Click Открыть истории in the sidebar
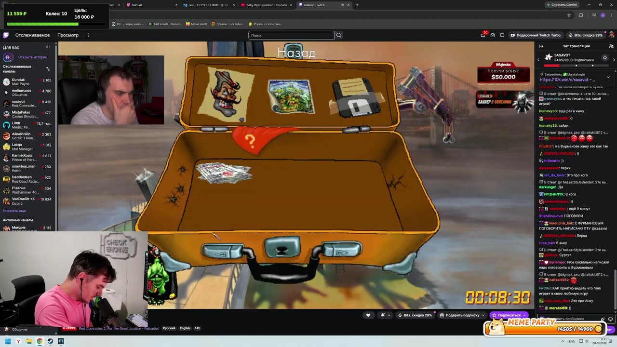This screenshot has width=617, height=347. [x=32, y=57]
